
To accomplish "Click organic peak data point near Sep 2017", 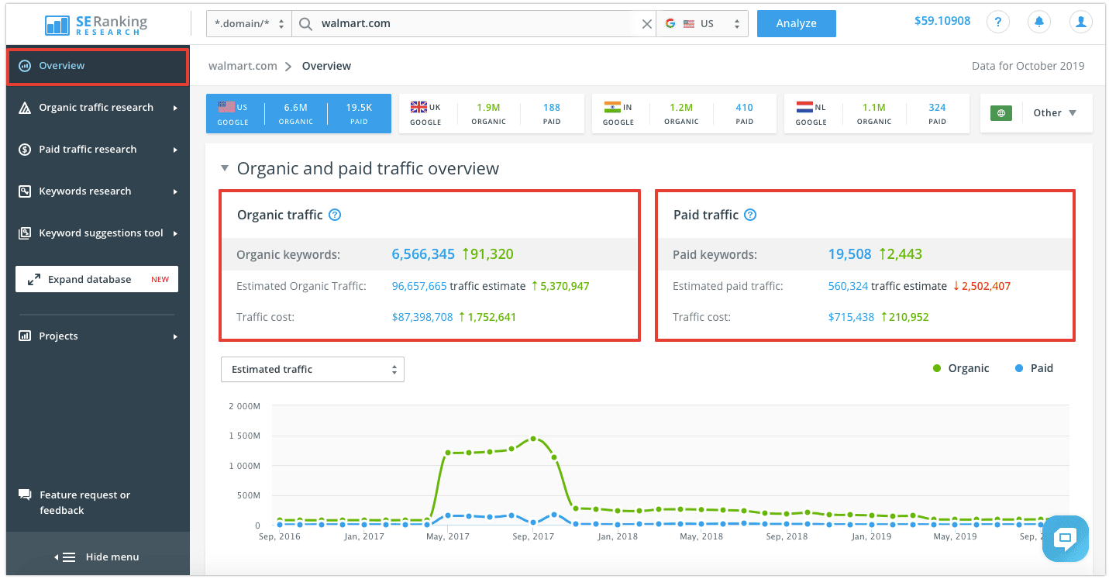I will (x=533, y=439).
